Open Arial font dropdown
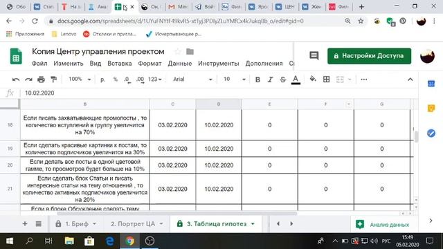 tap(192, 80)
